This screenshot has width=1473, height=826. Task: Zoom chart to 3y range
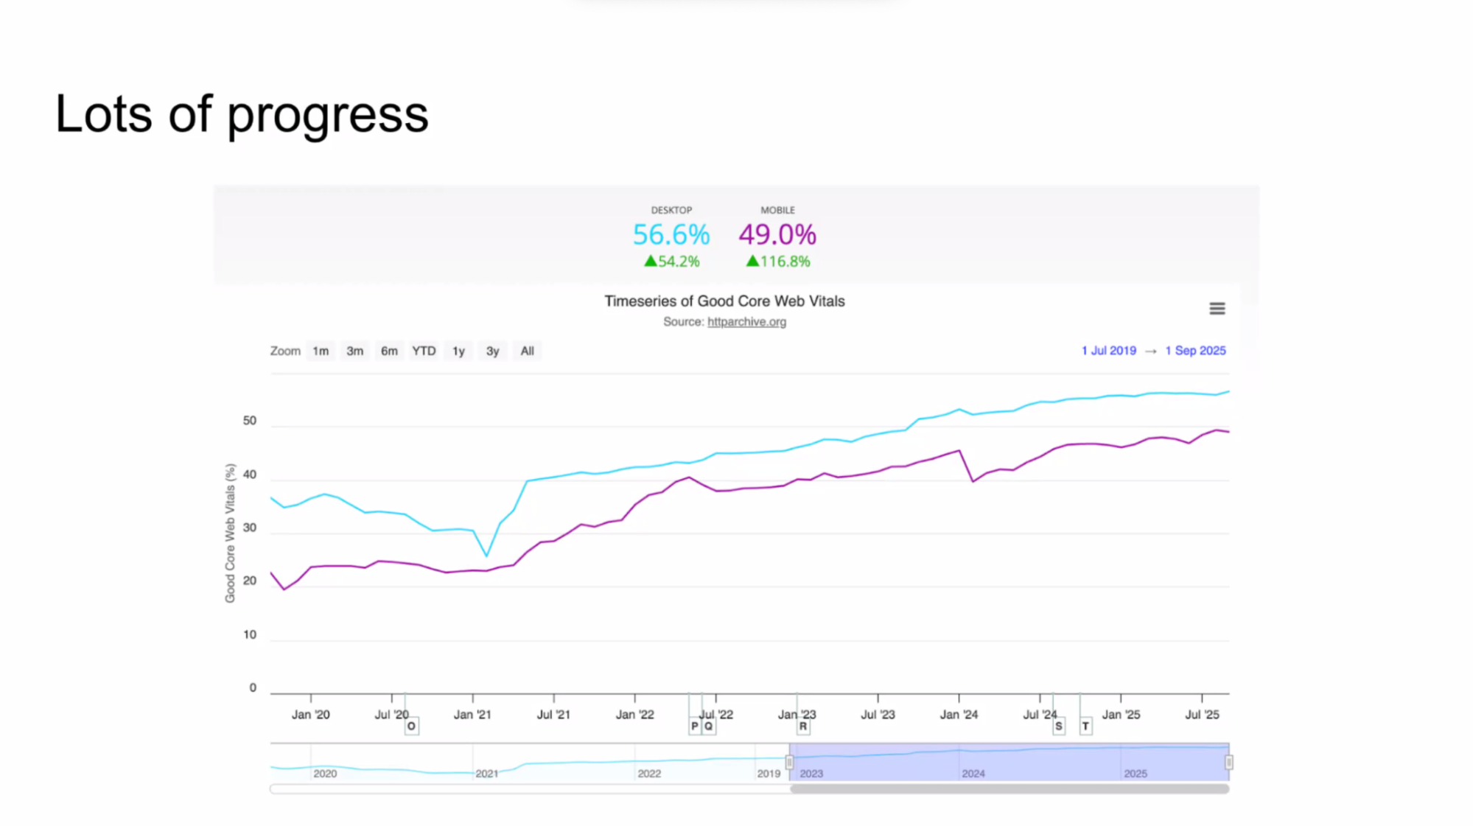[x=492, y=351]
